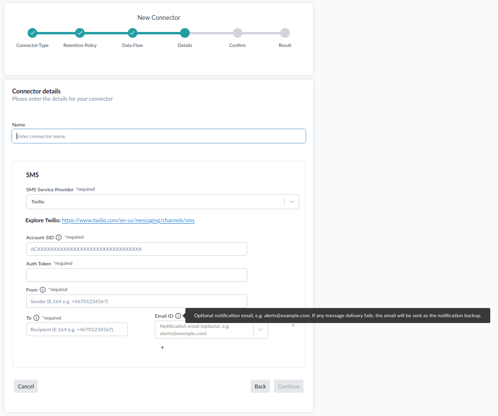Open the SMS Service Provider dropdown

click(x=291, y=201)
